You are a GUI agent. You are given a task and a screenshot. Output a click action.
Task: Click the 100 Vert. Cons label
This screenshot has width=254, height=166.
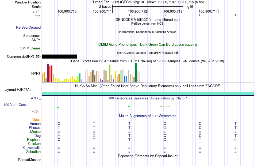tap(15, 105)
